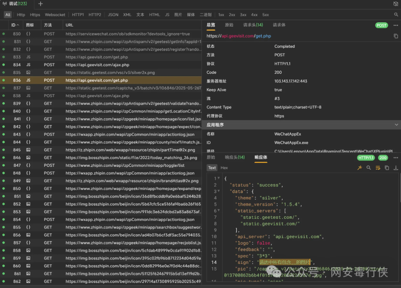Click top-right window layout icon
401x288 pixels.
[x=395, y=4]
